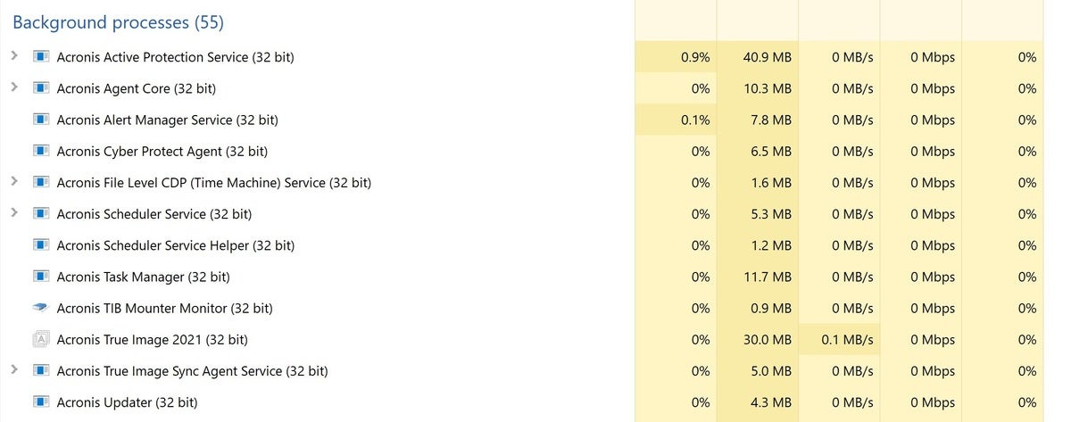
Task: Expand Acronis File Level CDP Service entry
Action: [x=14, y=181]
